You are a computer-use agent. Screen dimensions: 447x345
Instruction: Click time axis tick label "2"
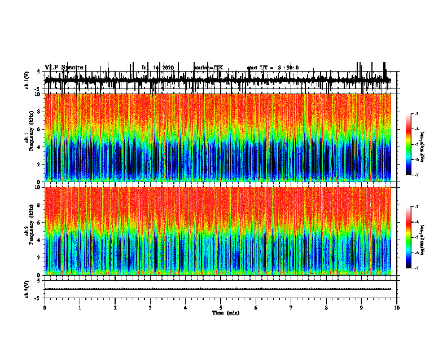coord(115,308)
